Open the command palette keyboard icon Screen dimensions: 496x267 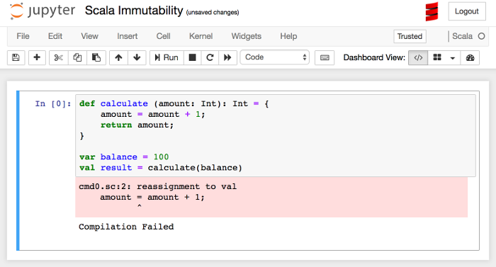pyautogui.click(x=325, y=57)
